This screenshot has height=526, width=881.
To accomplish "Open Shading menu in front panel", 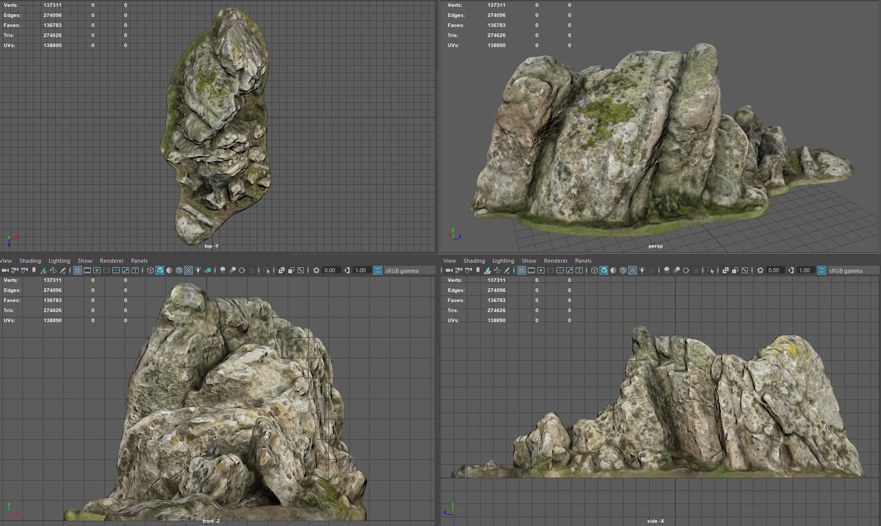I will point(30,261).
